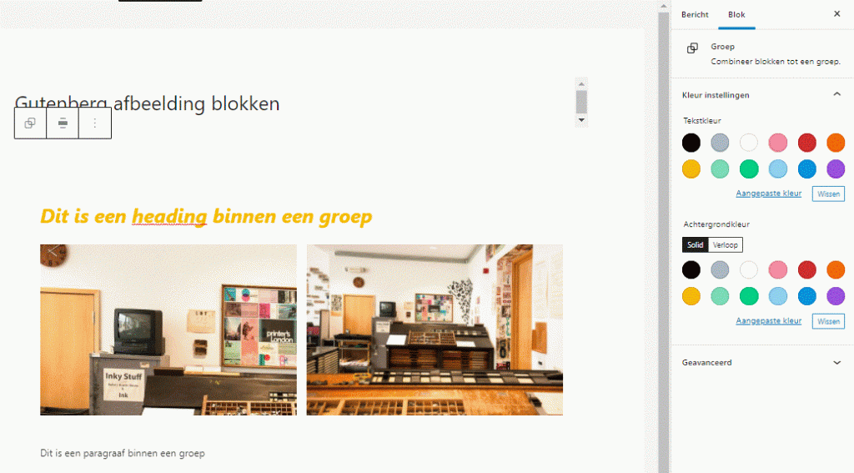Viewport: 854px width, 473px height.
Task: Close the settings sidebar panel
Action: [x=836, y=14]
